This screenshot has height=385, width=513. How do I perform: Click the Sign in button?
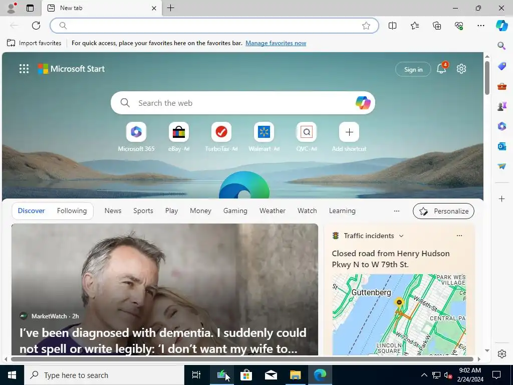(413, 69)
